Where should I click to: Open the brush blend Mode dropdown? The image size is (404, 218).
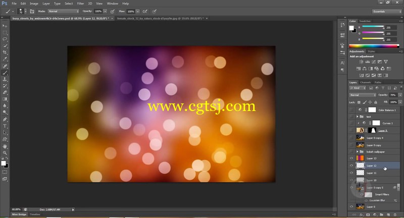point(64,11)
